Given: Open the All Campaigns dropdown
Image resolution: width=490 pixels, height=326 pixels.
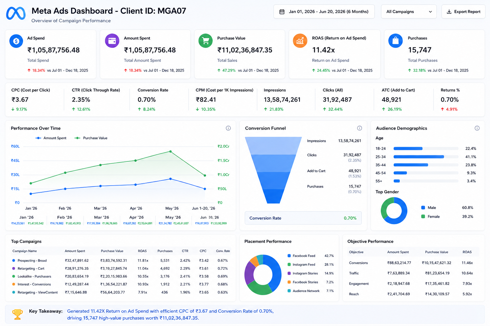Looking at the screenshot, I should coord(409,12).
